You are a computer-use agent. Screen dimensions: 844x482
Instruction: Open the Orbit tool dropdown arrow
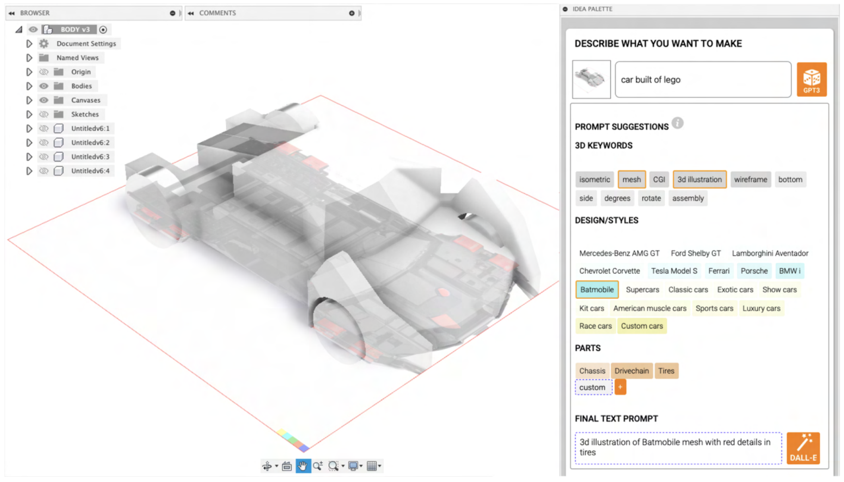[276, 466]
